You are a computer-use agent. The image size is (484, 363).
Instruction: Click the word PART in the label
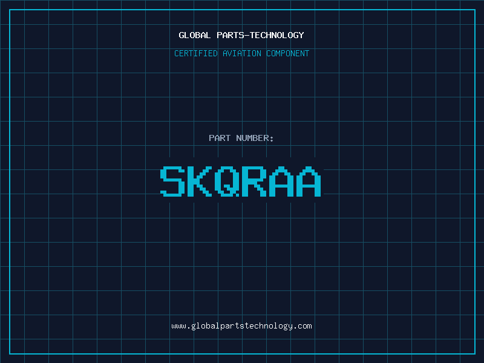220,138
